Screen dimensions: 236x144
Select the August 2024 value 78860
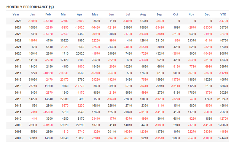[x=143, y=28]
